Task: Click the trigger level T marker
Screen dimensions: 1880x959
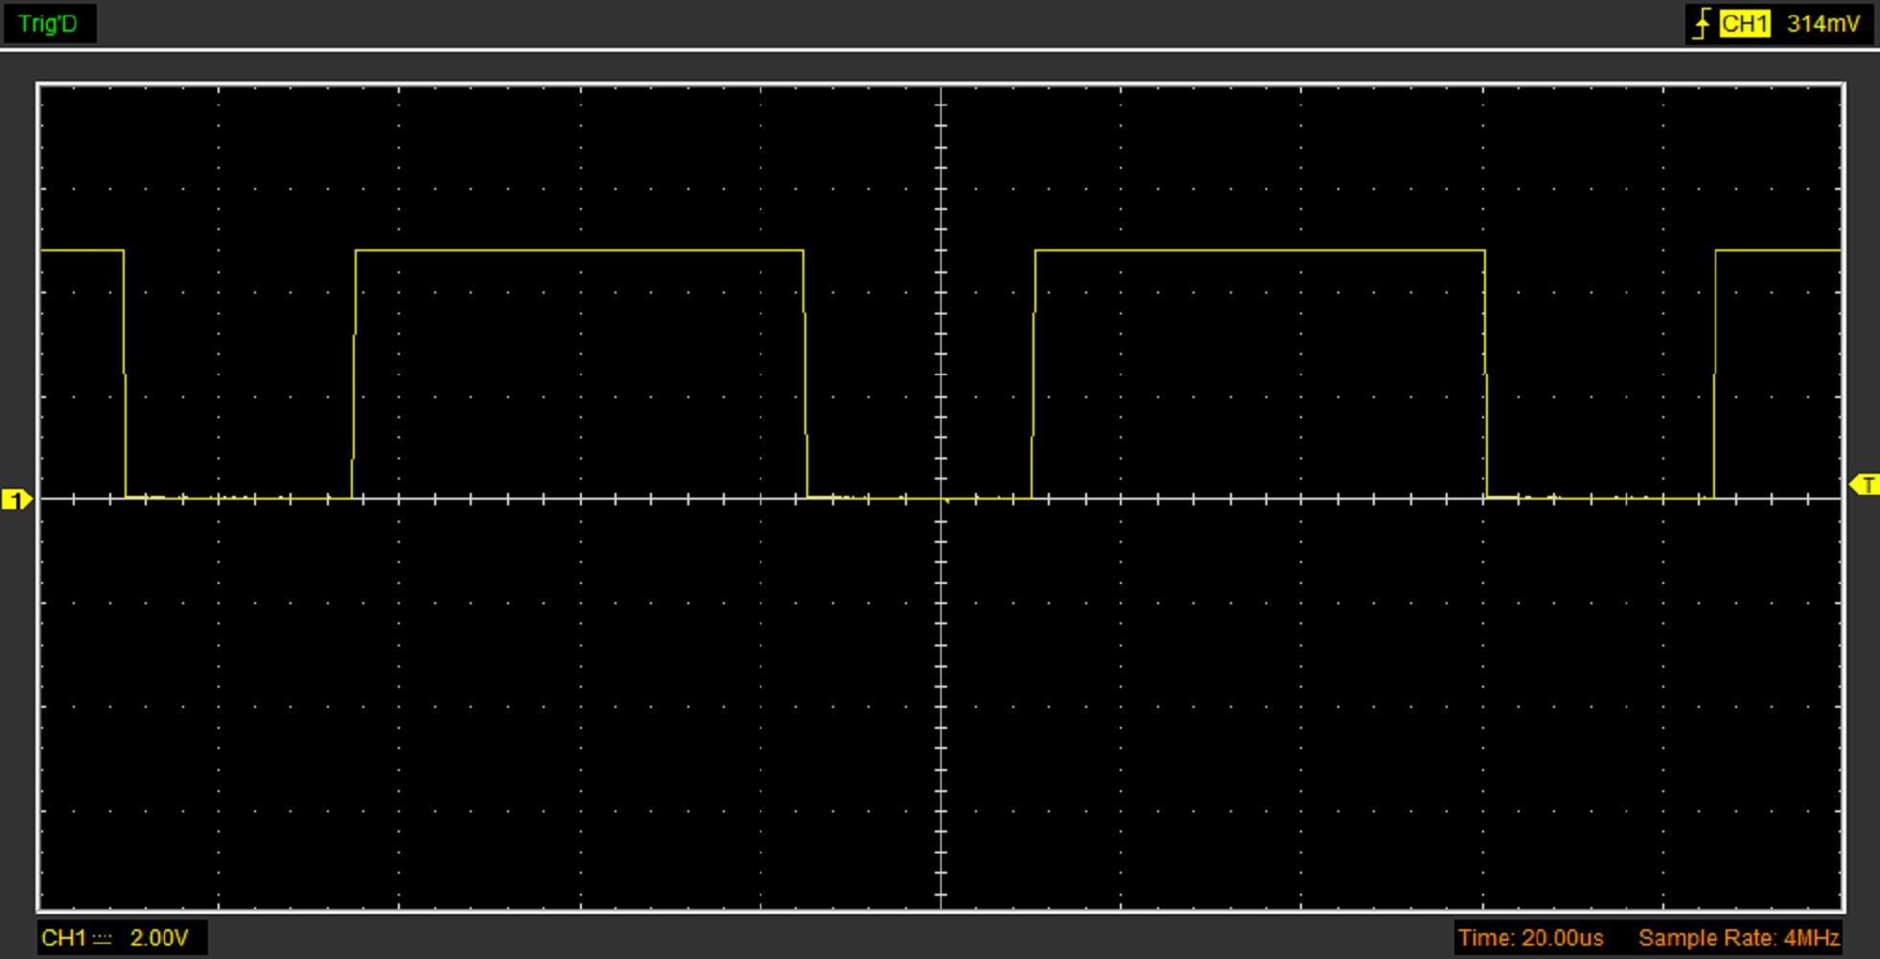Action: point(1865,485)
